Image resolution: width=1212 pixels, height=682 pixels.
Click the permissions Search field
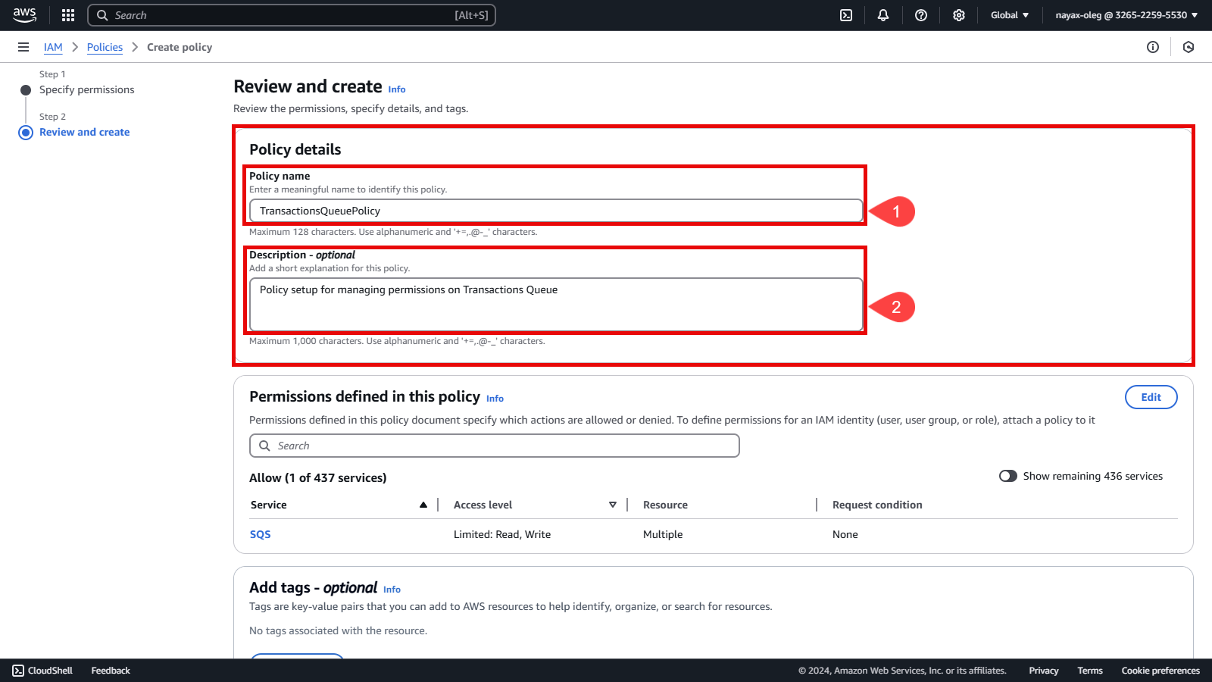click(x=495, y=446)
